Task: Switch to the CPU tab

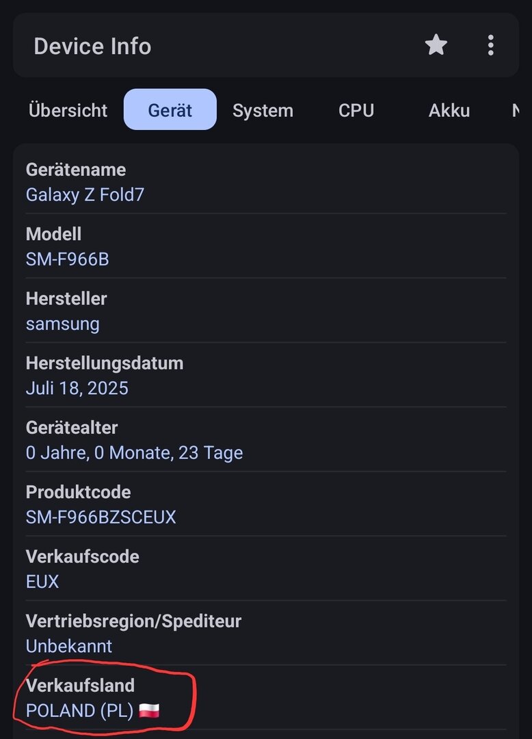Action: click(356, 110)
